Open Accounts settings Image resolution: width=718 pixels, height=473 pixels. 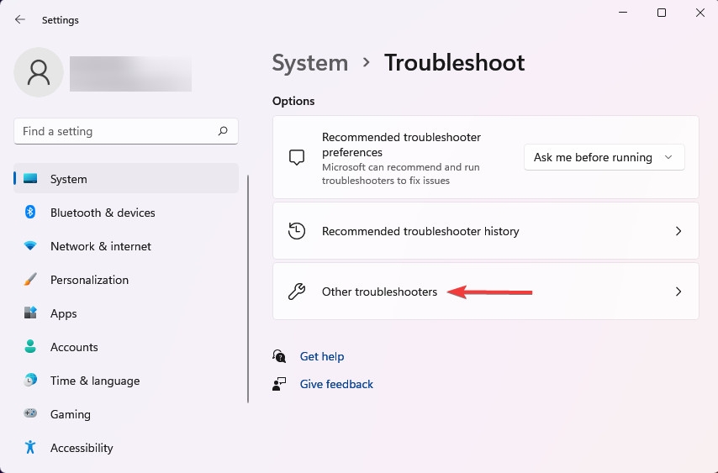pos(126,347)
